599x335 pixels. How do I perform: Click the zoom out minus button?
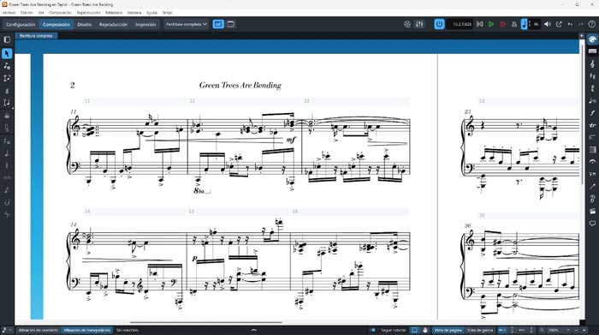(x=577, y=330)
